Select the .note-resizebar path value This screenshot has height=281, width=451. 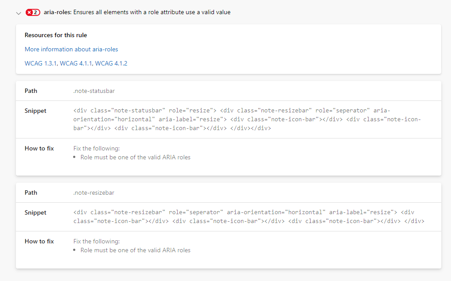pos(93,192)
